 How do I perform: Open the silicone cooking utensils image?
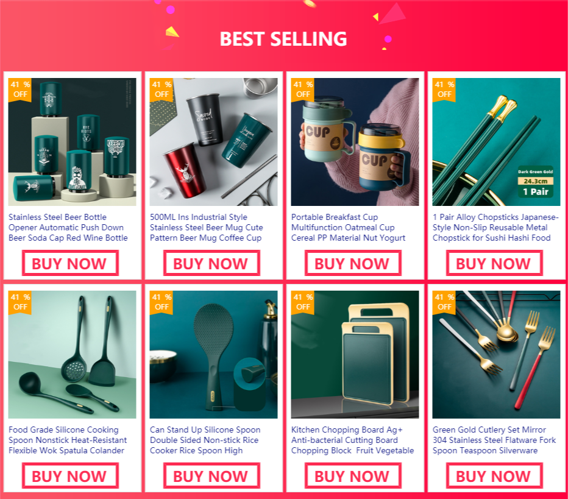[72, 355]
